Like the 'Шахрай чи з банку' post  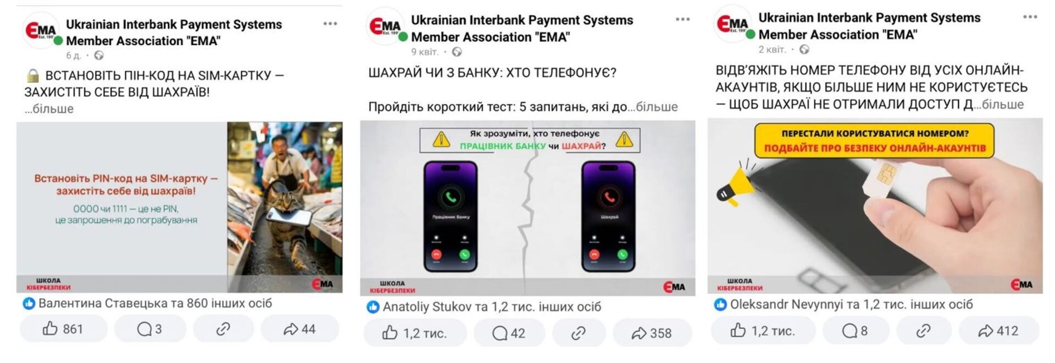[x=415, y=333]
